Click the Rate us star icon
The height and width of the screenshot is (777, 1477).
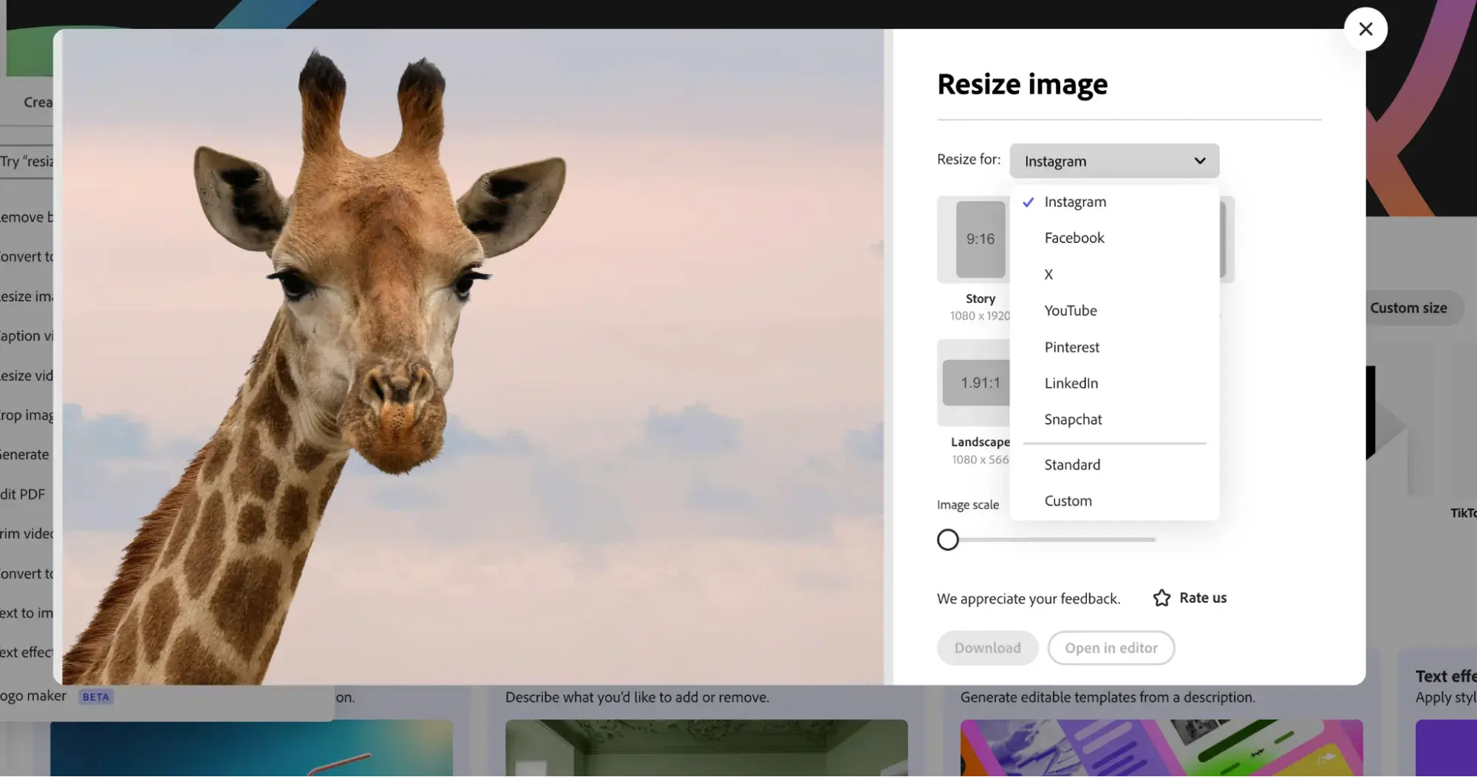coord(1162,598)
